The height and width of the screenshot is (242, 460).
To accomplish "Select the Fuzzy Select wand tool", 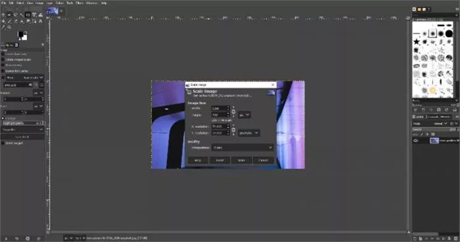I will pos(22,15).
